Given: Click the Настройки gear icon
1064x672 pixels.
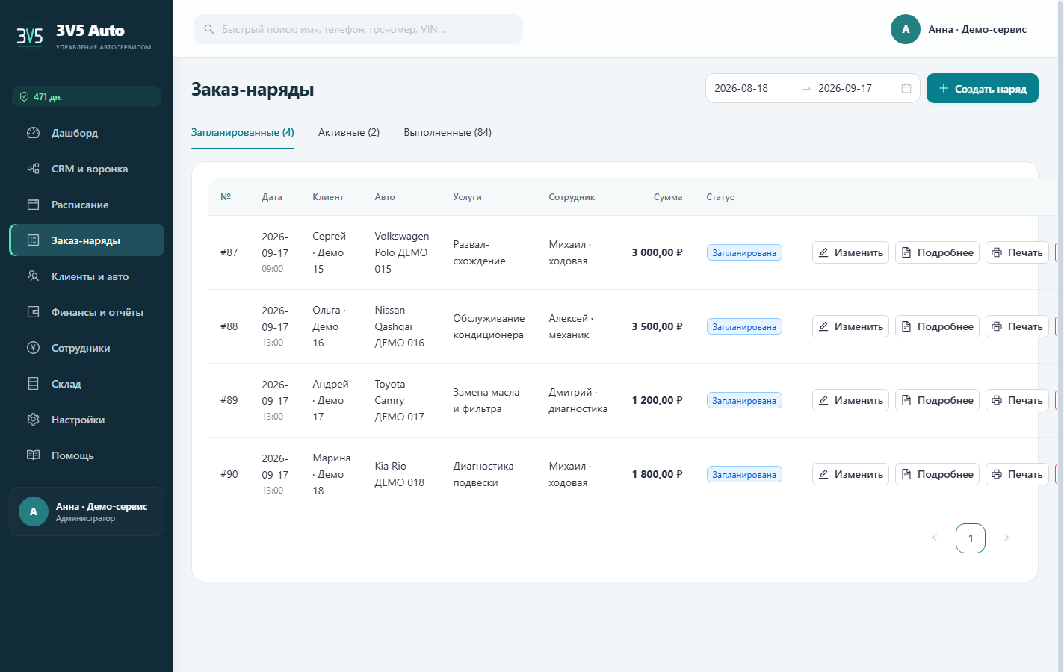Looking at the screenshot, I should click(x=33, y=420).
